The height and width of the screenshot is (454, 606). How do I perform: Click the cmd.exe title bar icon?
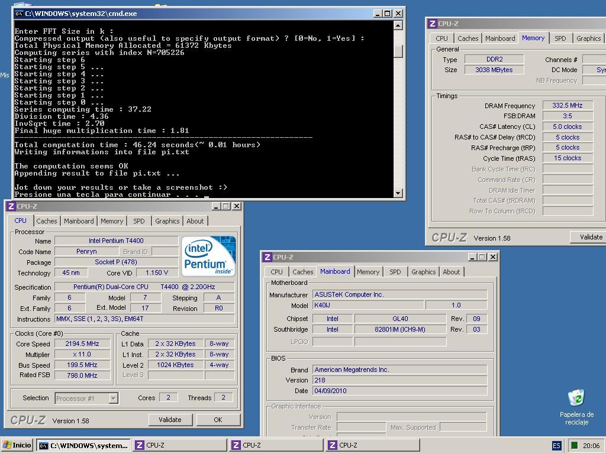(x=19, y=14)
